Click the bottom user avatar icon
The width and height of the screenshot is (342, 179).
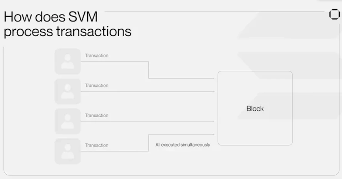click(x=68, y=151)
